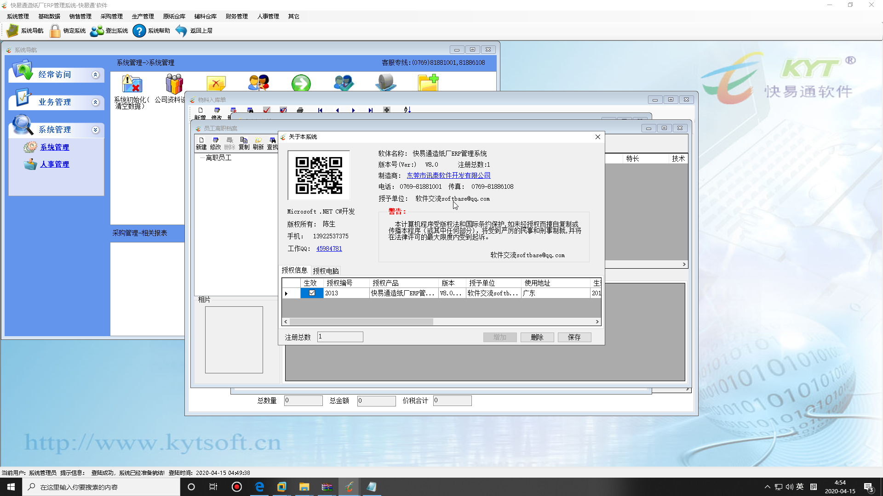Open File Explorer from taskbar

tap(304, 487)
